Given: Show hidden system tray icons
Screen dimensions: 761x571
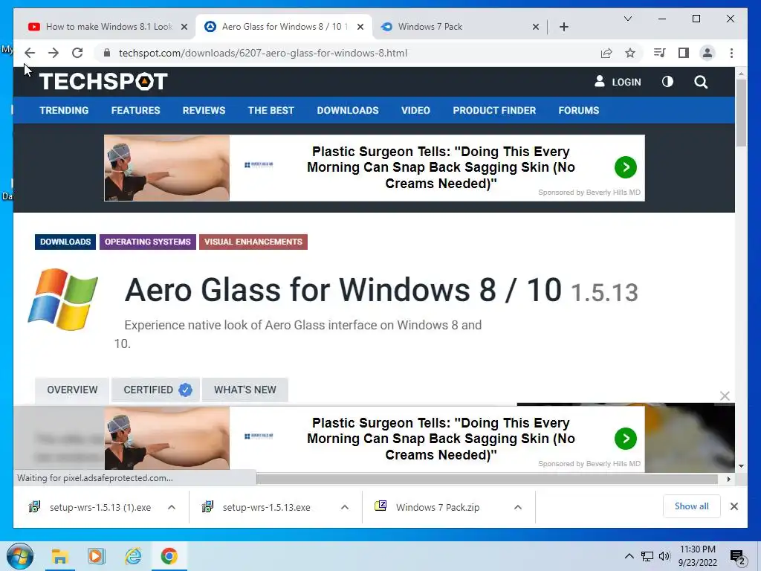Looking at the screenshot, I should pyautogui.click(x=629, y=556).
